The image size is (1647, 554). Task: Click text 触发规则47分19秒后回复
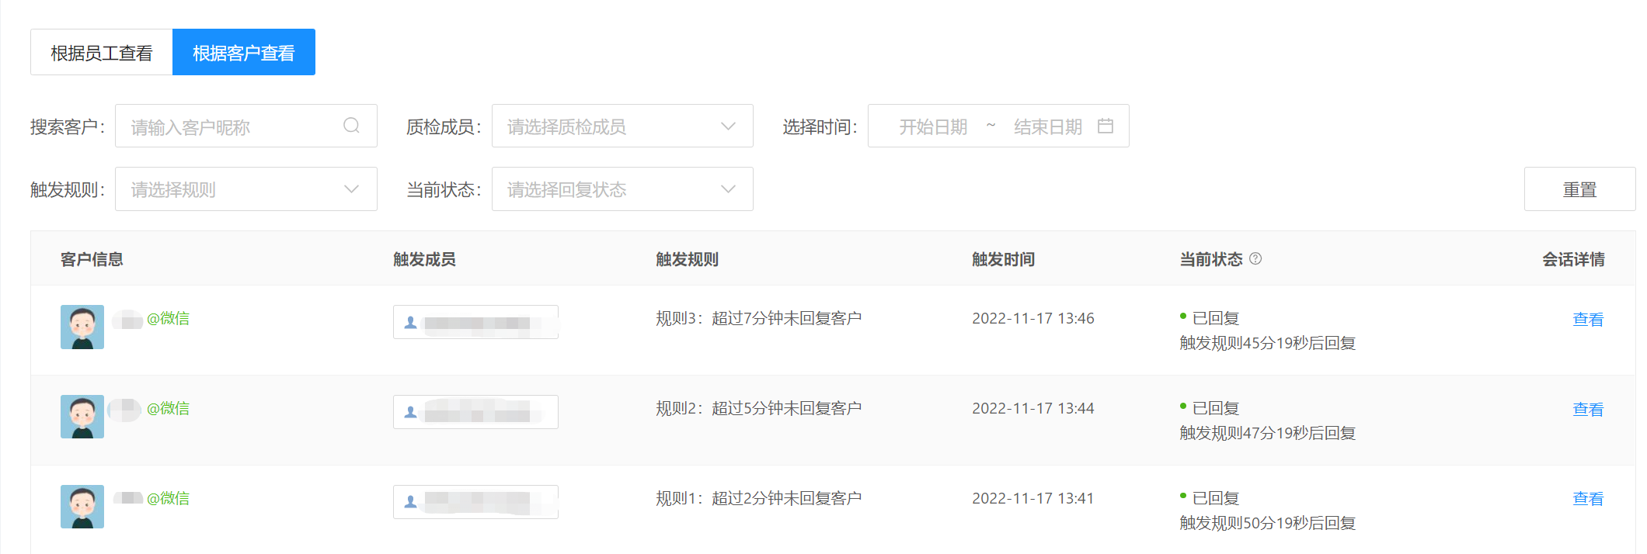1268,433
